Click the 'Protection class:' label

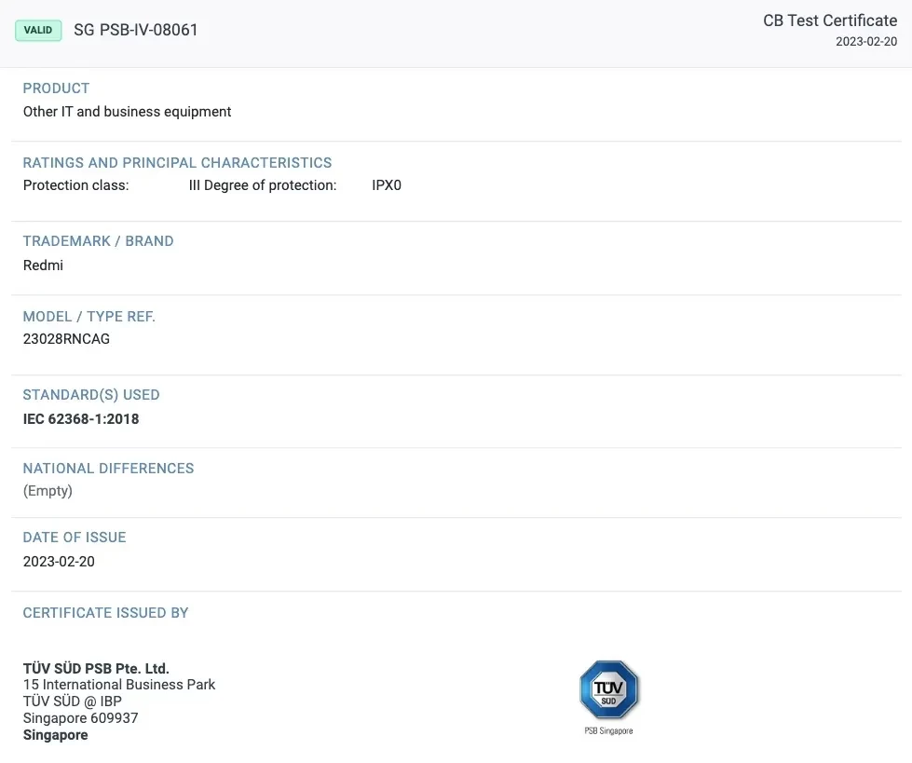tap(75, 185)
